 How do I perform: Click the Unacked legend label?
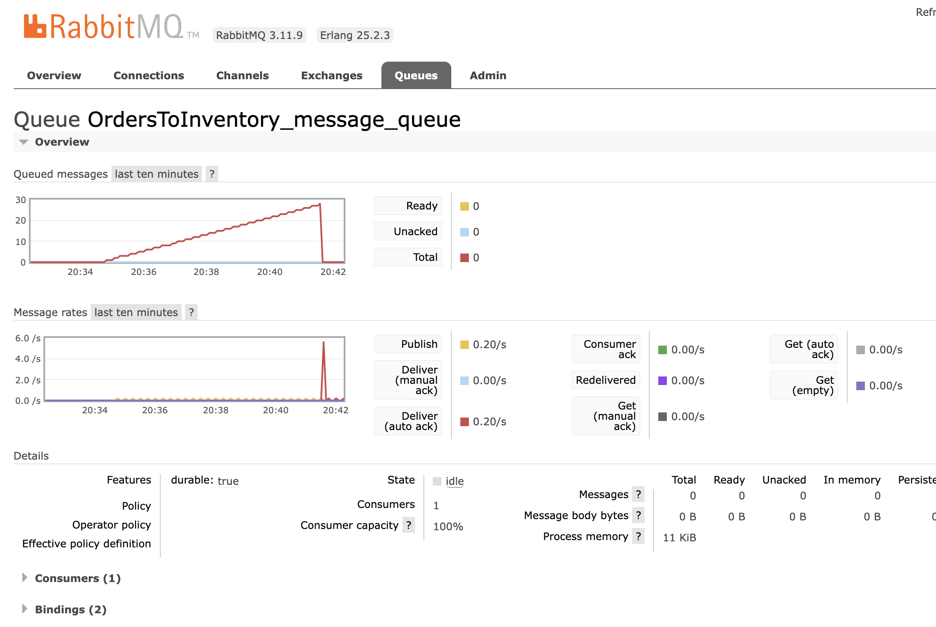click(408, 232)
